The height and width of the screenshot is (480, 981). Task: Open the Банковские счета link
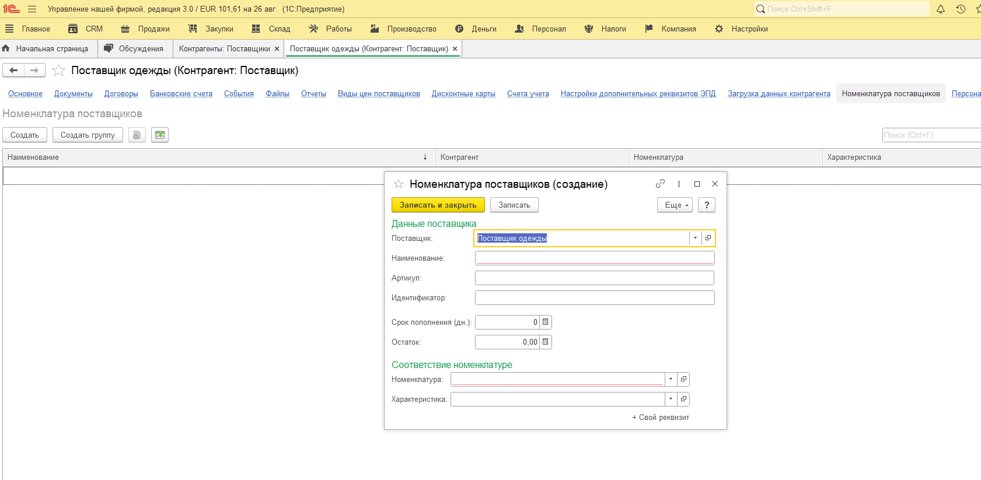(181, 93)
